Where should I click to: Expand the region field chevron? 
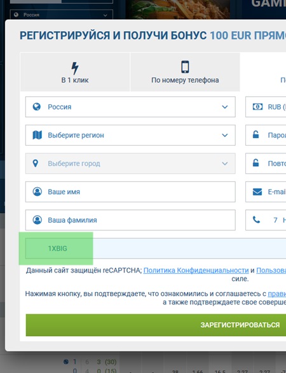225,136
